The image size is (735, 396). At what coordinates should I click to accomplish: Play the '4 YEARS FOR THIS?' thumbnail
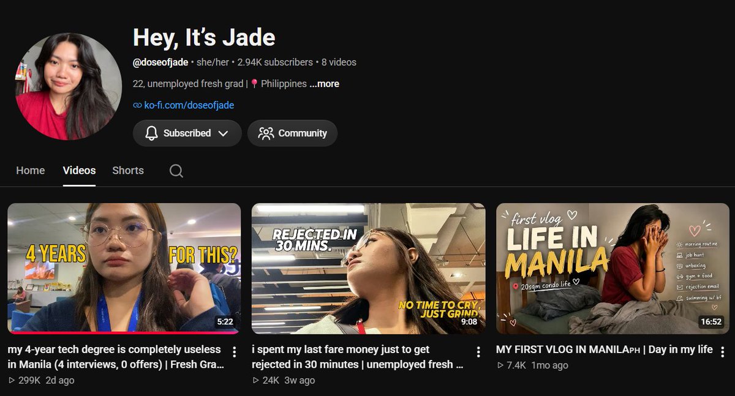[x=124, y=268]
